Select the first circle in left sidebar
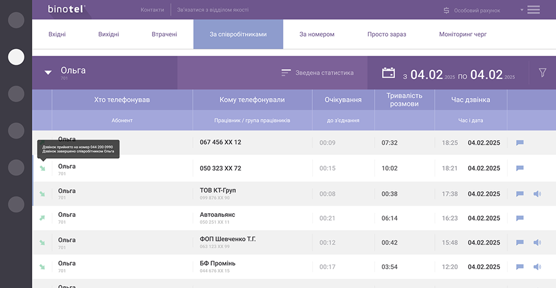The image size is (556, 288). click(x=16, y=20)
